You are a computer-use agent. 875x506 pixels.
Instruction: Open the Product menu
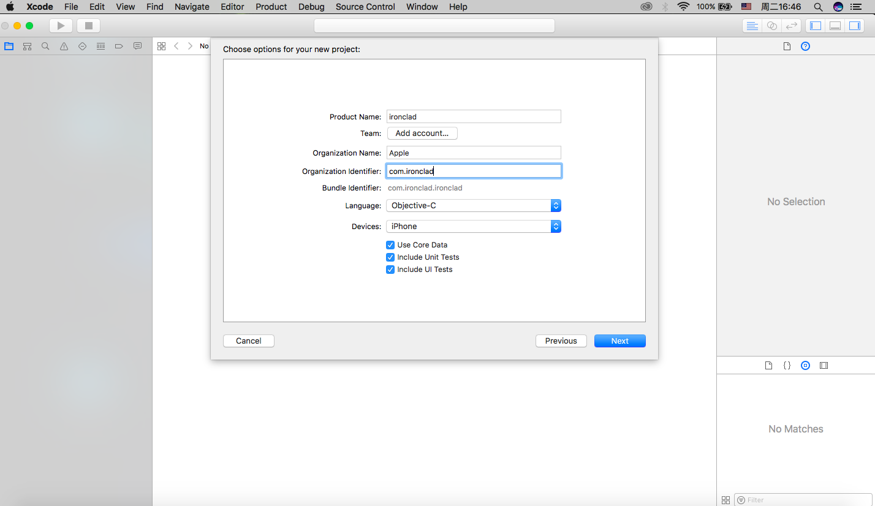pos(271,7)
